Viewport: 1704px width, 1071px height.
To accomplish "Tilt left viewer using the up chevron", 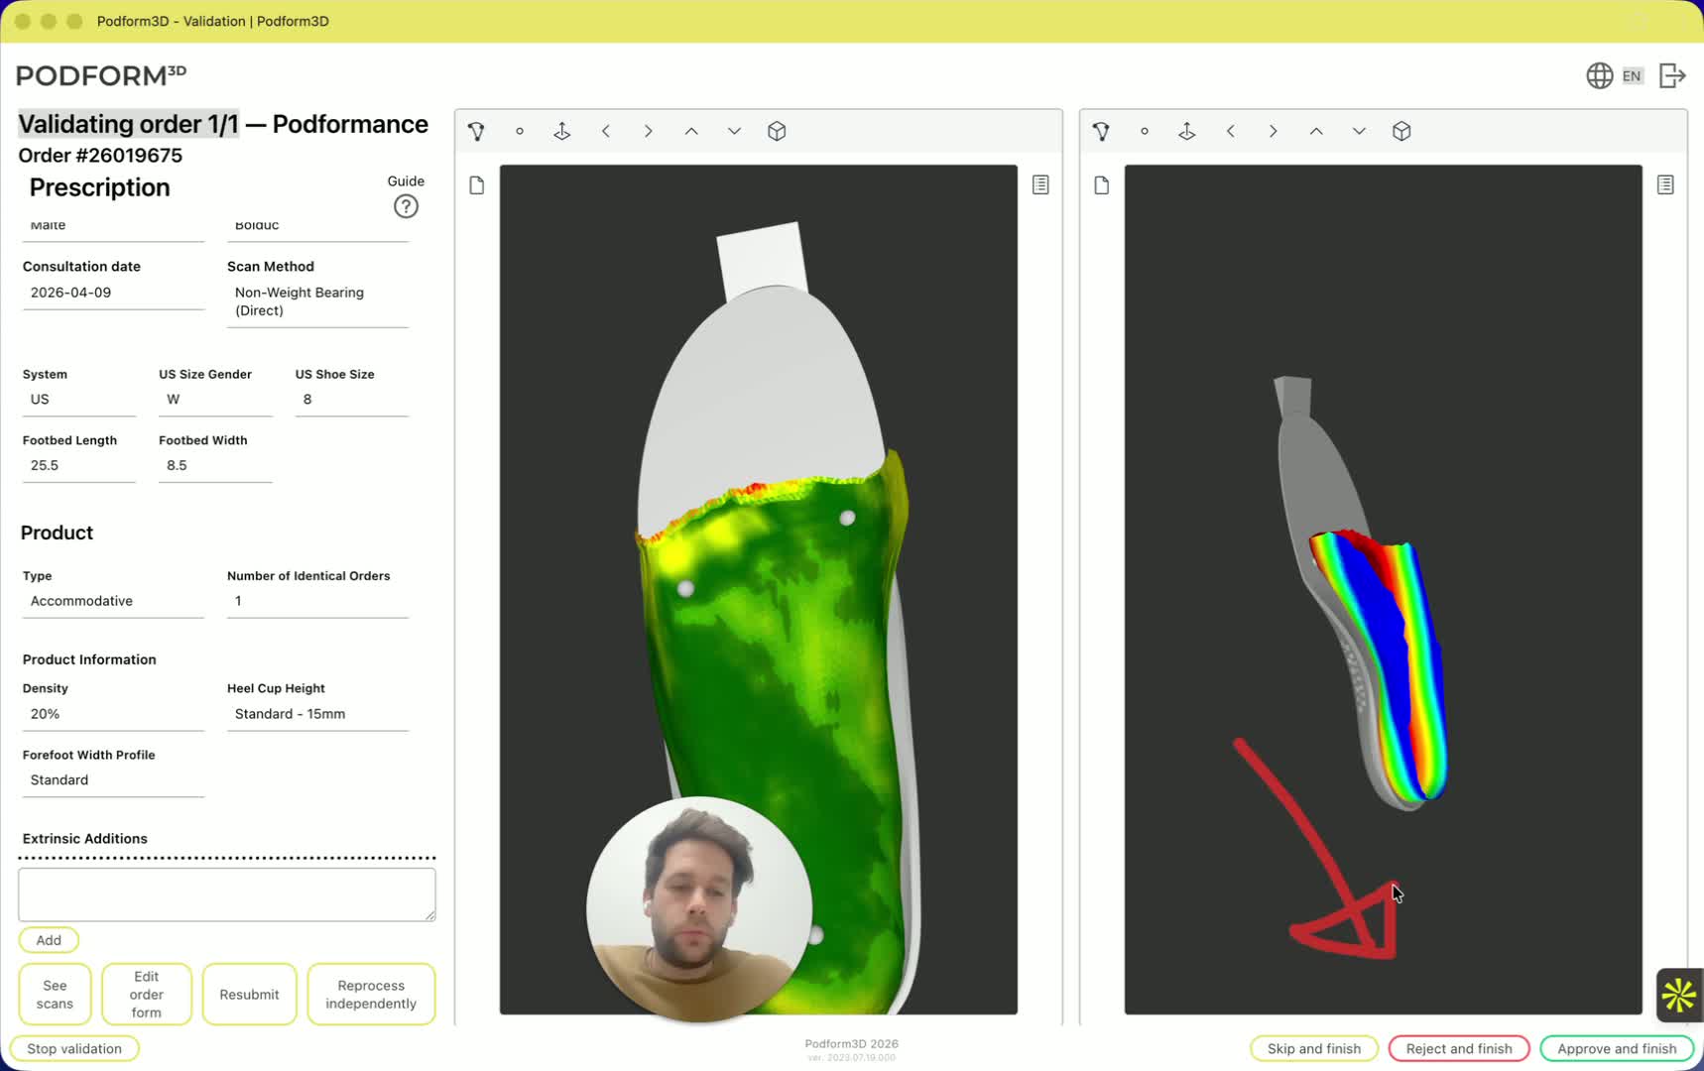I will 691,131.
